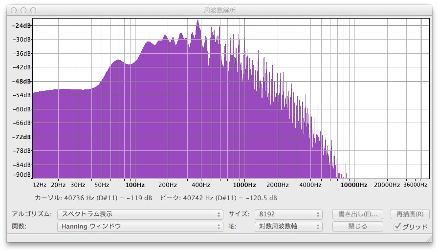Open the サイズ dropdown showing 8192
The image size is (439, 252).
[288, 214]
